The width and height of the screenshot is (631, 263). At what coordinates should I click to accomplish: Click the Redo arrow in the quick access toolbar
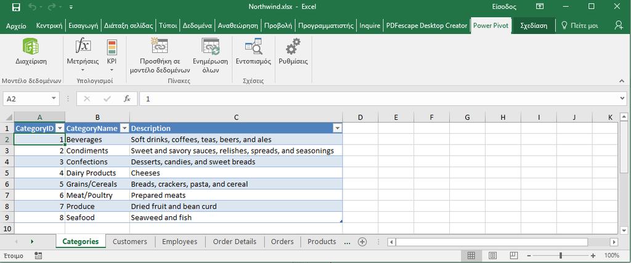pos(52,7)
